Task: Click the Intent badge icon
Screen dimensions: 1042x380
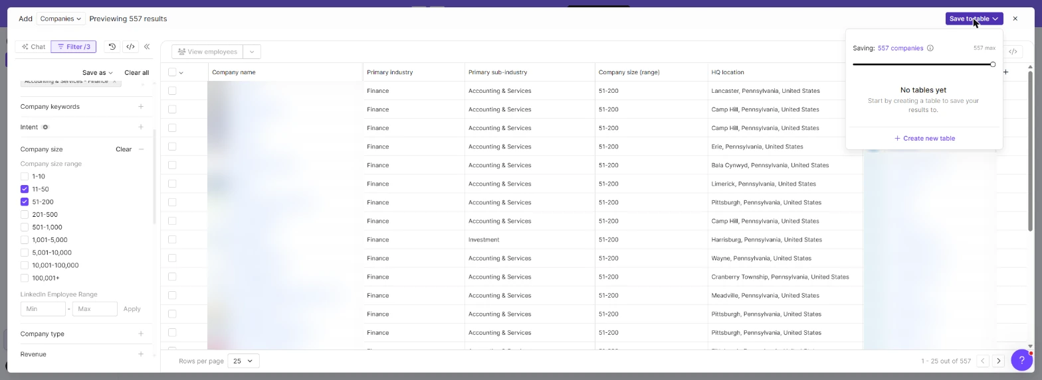Action: (45, 127)
